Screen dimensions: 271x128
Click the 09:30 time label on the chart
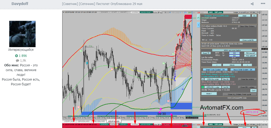coord(162,114)
